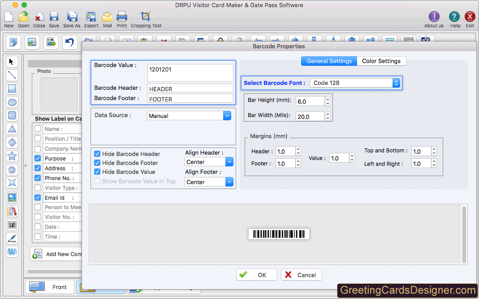Click the Cancel button

301,274
